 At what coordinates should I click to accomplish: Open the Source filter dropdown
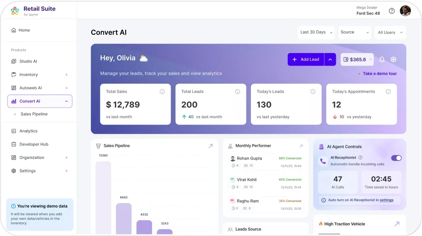click(354, 32)
